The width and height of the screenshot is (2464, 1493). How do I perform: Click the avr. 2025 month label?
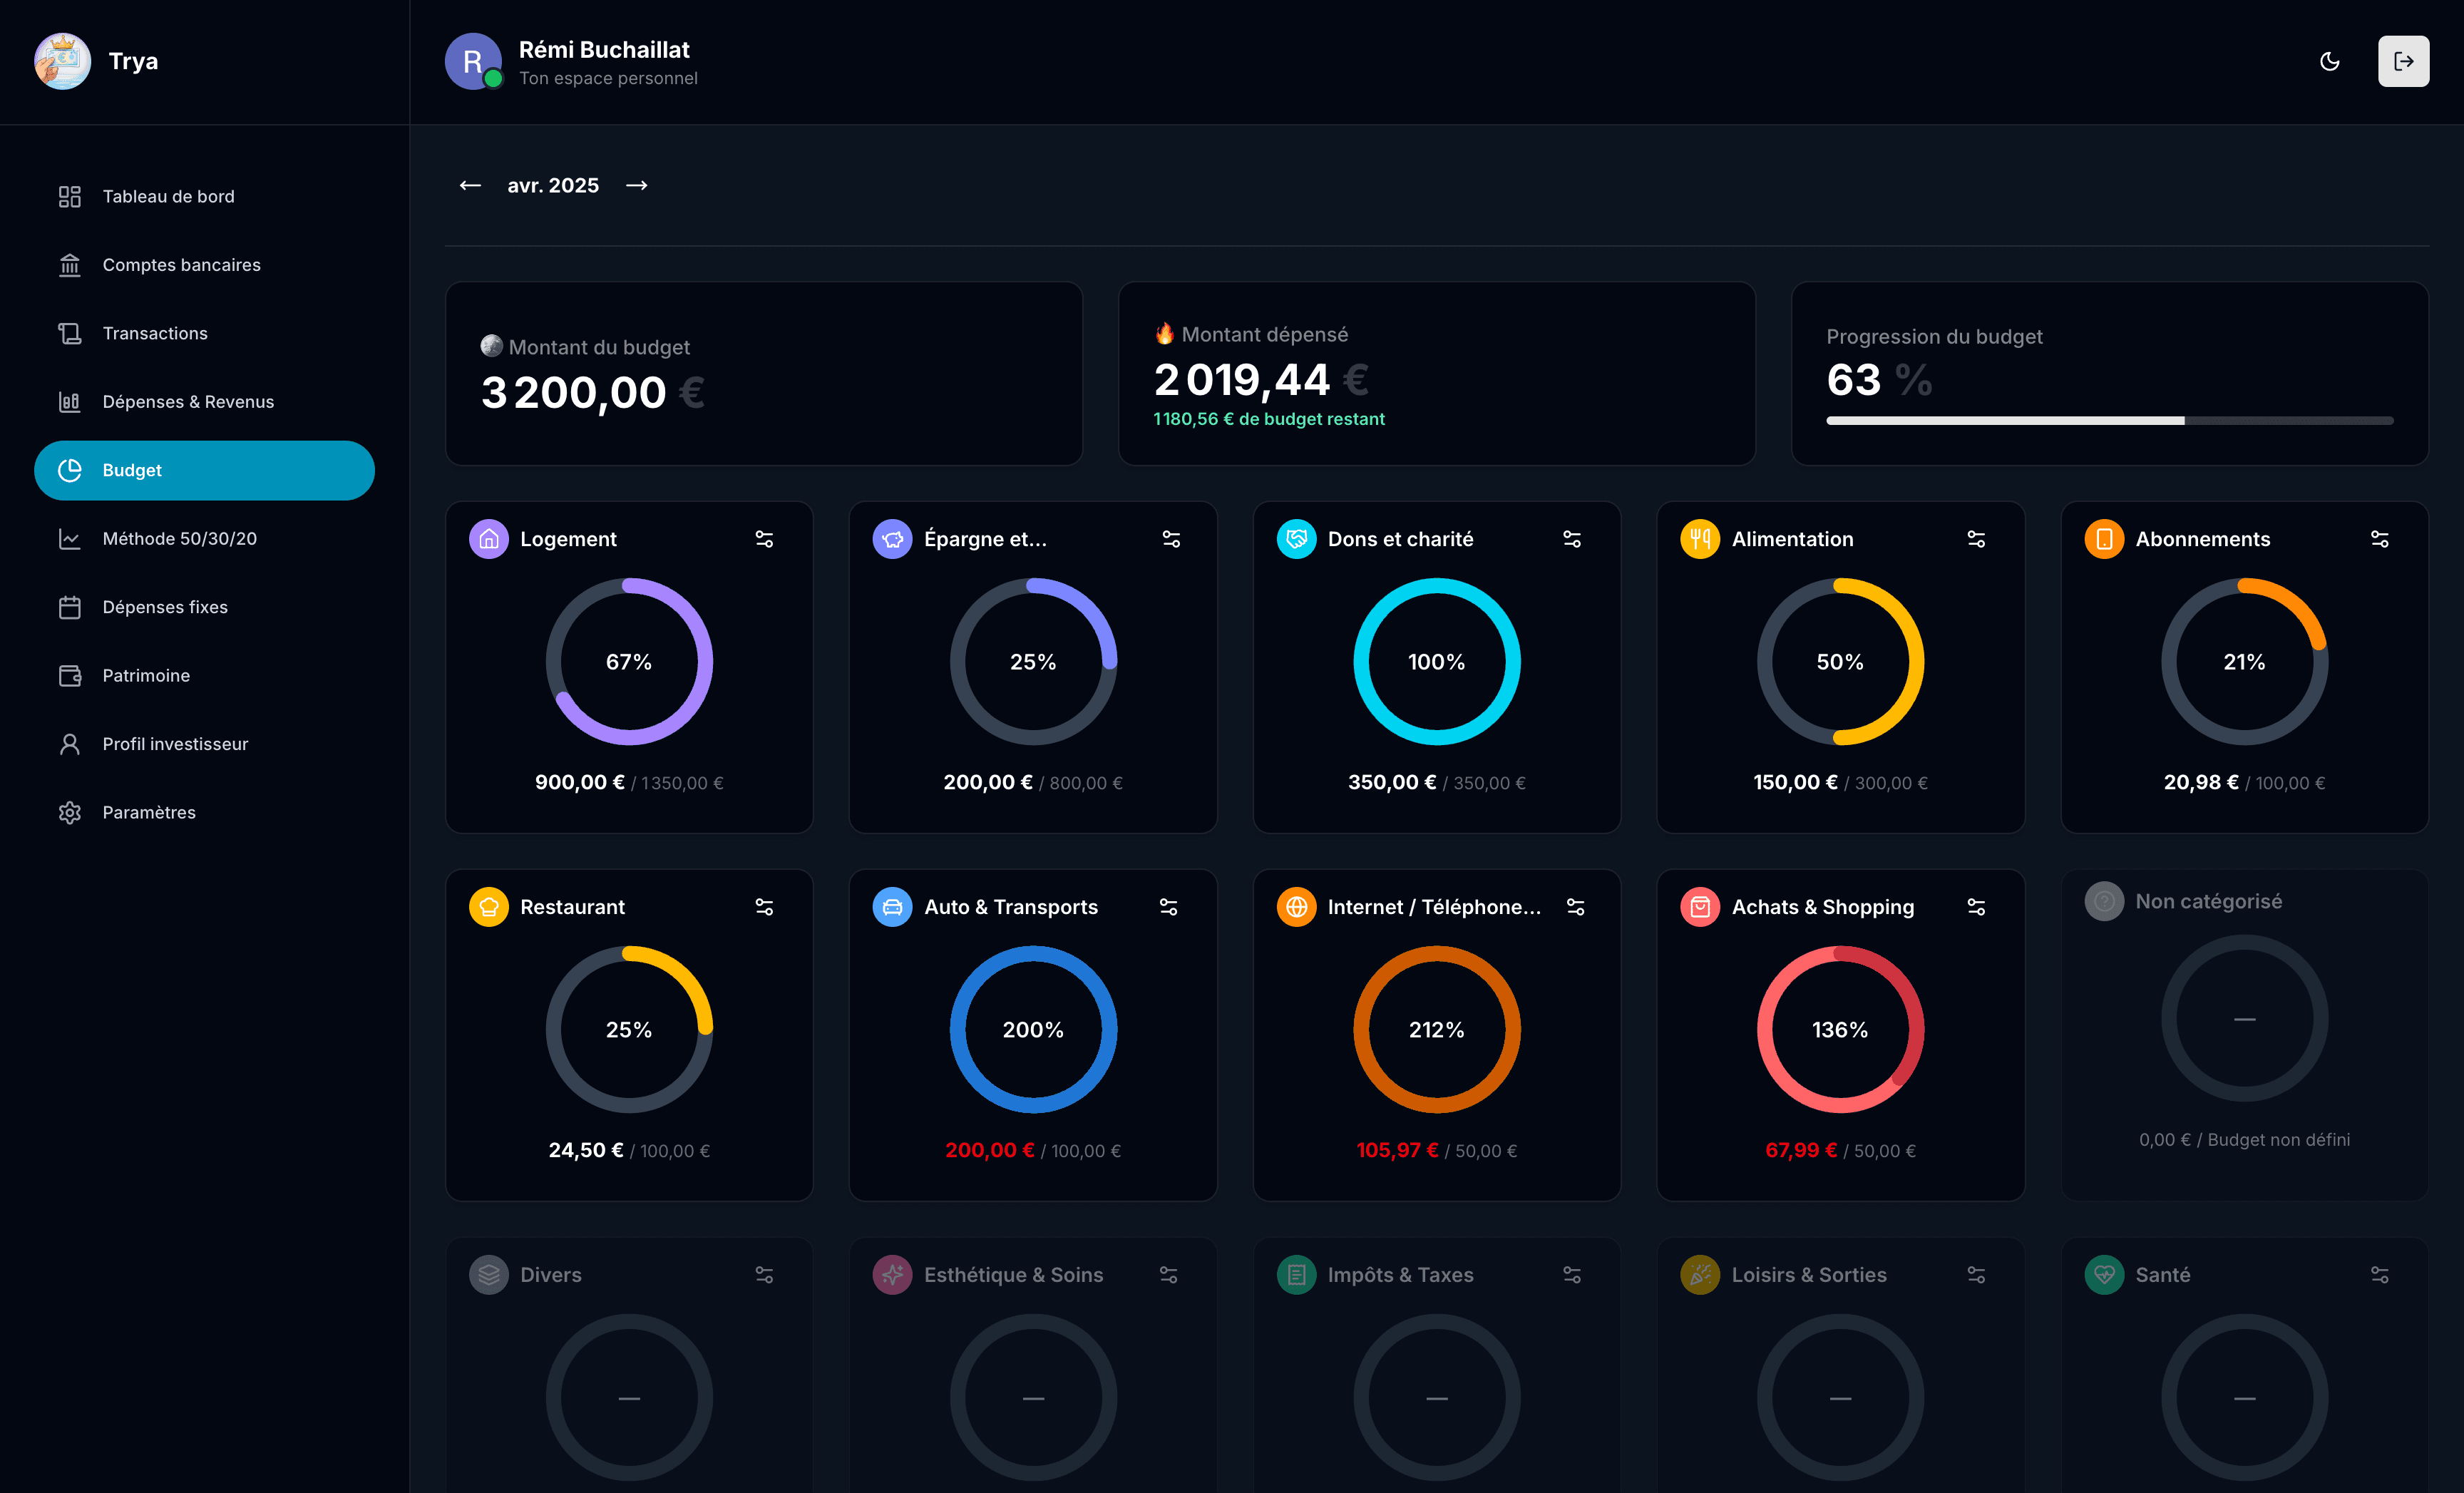point(553,185)
